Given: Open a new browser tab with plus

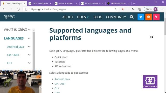Looking at the screenshot, I should 134,3.
